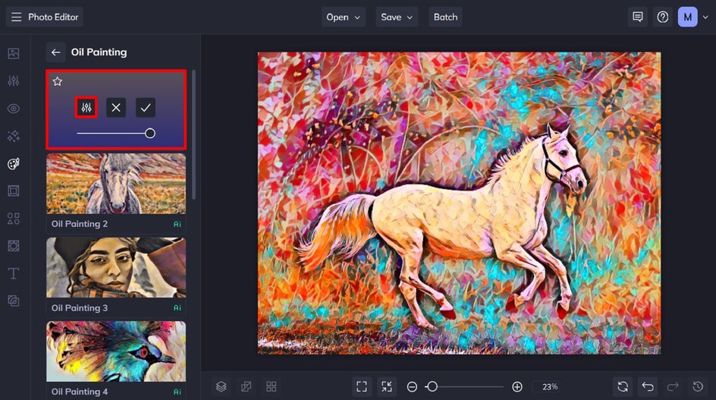Click the grid view icon
The width and height of the screenshot is (716, 400).
pyautogui.click(x=272, y=387)
